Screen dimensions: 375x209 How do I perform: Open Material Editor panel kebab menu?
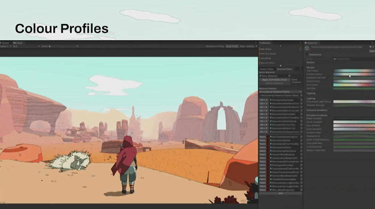tap(301, 69)
